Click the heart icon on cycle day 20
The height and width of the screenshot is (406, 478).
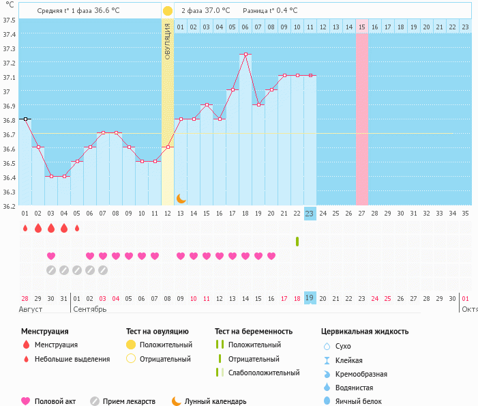point(271,256)
